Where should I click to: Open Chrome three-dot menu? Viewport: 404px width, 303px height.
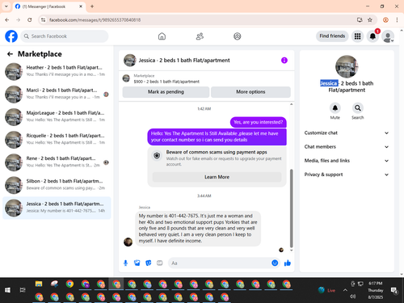click(x=397, y=20)
